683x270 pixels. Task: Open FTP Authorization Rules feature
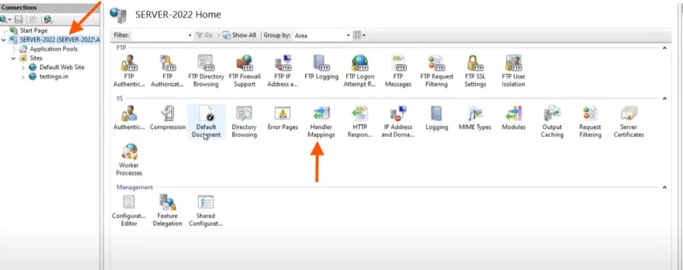point(167,72)
